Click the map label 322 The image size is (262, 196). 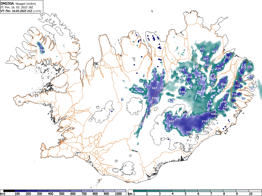(207, 65)
